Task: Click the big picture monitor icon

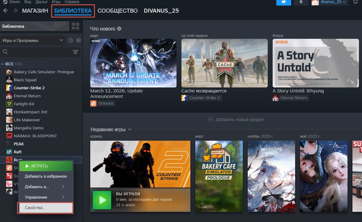Action: (x=356, y=2)
